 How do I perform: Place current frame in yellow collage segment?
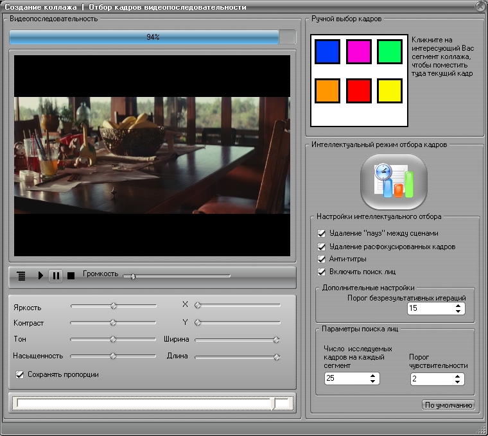coord(390,91)
